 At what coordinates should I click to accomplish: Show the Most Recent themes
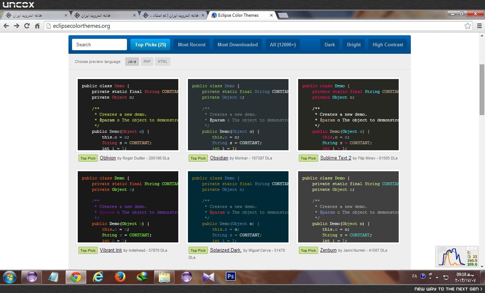tap(192, 45)
